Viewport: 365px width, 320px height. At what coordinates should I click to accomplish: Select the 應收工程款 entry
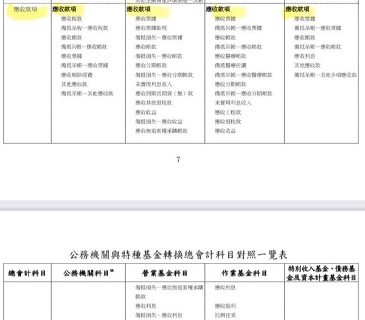(228, 112)
